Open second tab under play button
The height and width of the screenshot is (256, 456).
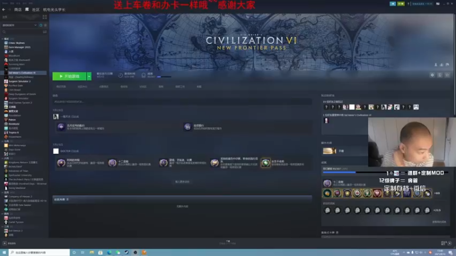[x=82, y=86]
